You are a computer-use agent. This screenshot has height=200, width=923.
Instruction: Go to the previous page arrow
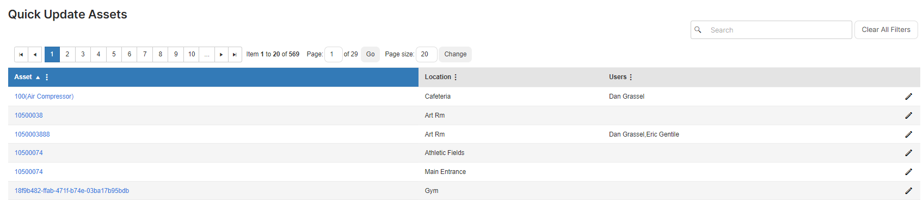pyautogui.click(x=35, y=54)
